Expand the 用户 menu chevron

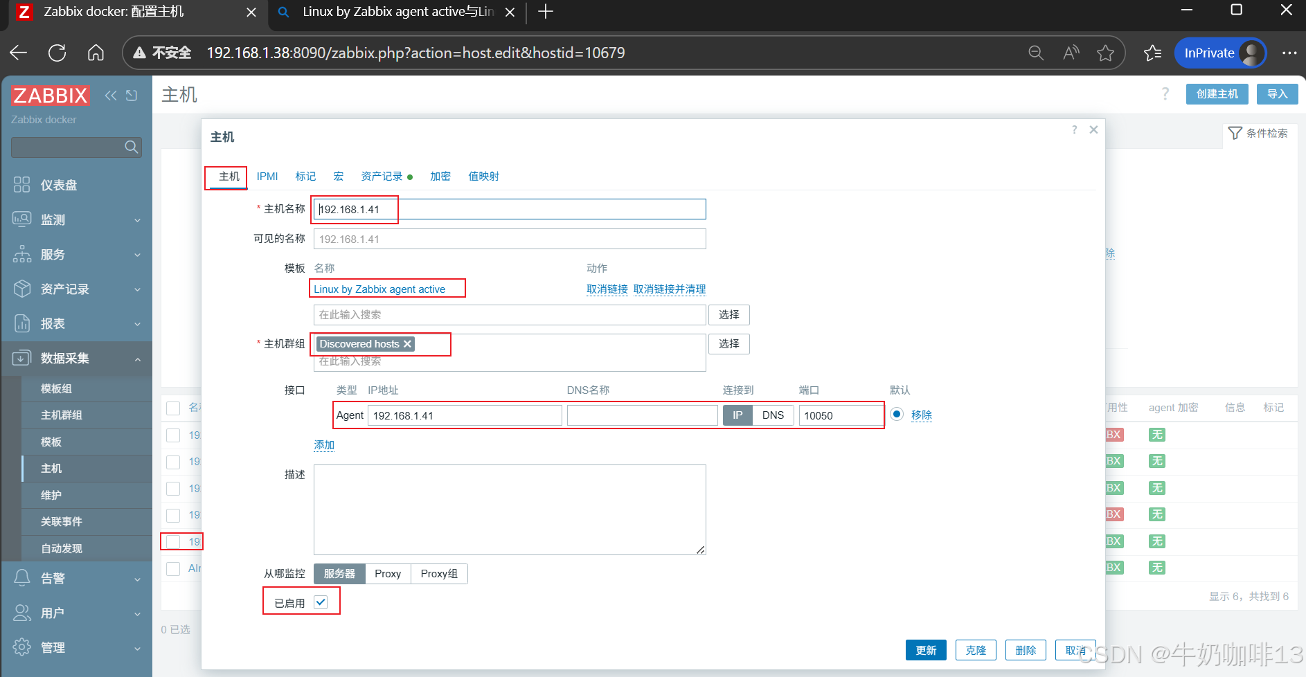[137, 613]
